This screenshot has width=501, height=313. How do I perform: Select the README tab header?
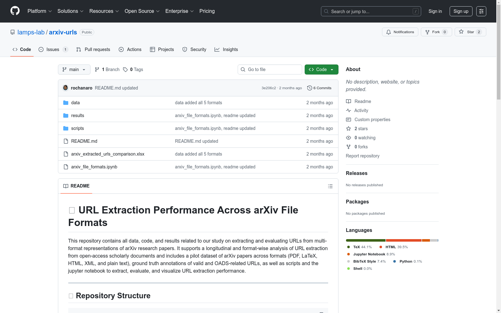pyautogui.click(x=76, y=186)
